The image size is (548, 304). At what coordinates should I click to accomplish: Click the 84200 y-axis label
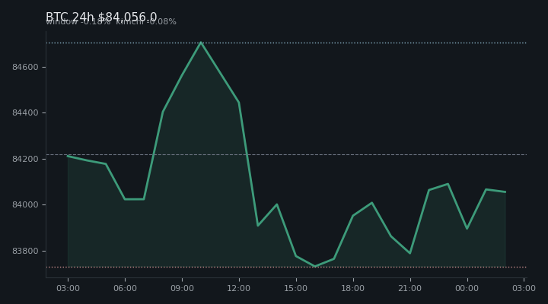(25, 159)
